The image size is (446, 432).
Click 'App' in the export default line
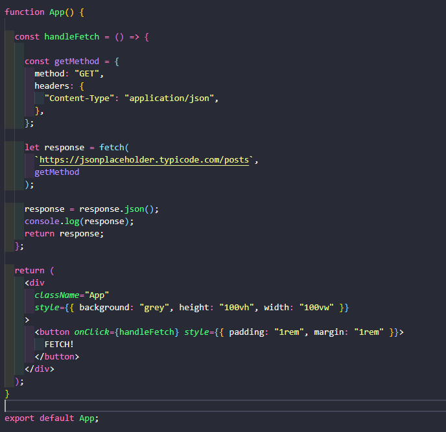(87, 418)
